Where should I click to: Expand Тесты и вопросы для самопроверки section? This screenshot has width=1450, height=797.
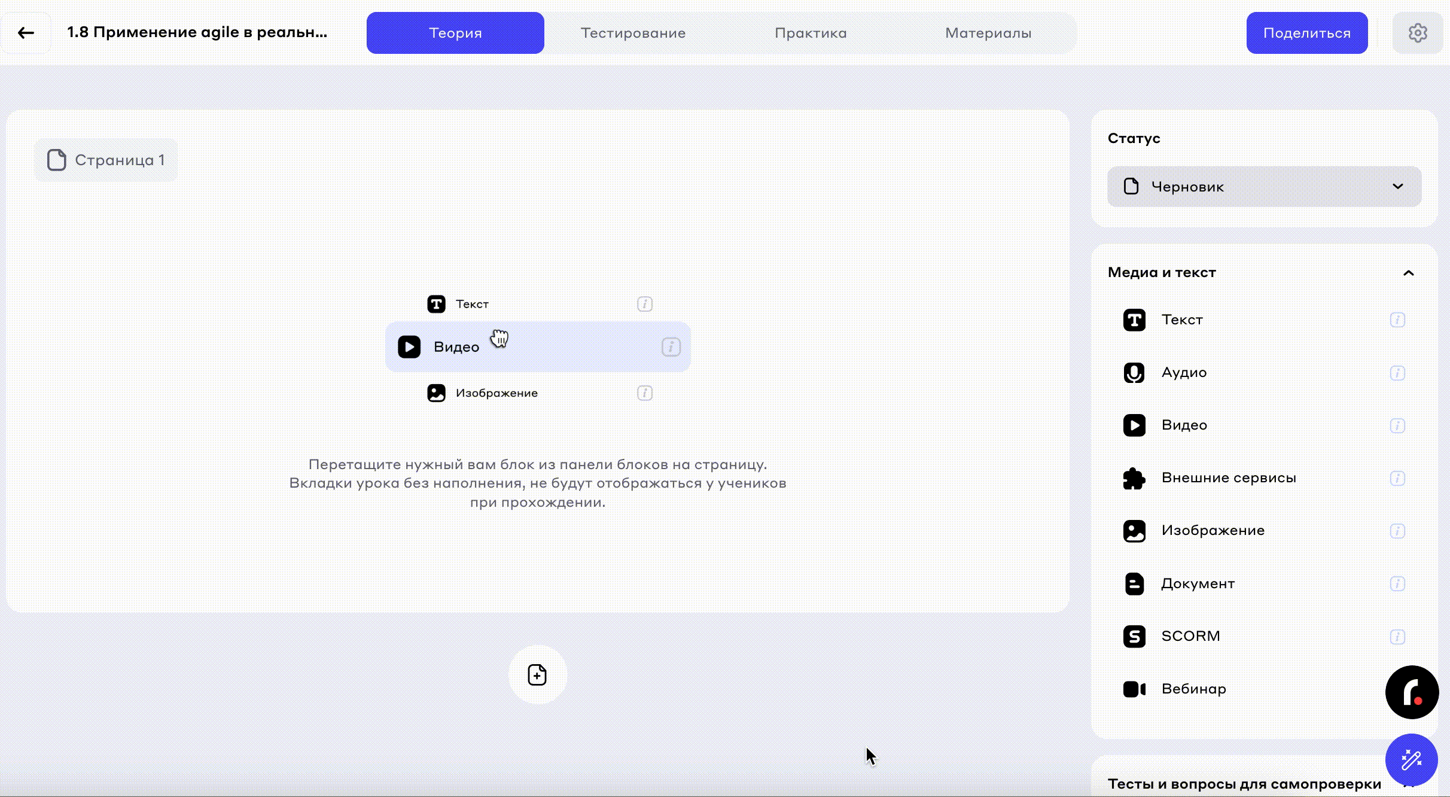pos(1244,784)
